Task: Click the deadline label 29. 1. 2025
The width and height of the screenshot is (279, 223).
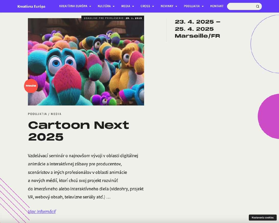Action: [x=113, y=18]
